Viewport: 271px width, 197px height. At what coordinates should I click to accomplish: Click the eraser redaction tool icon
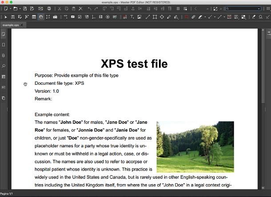254,17
